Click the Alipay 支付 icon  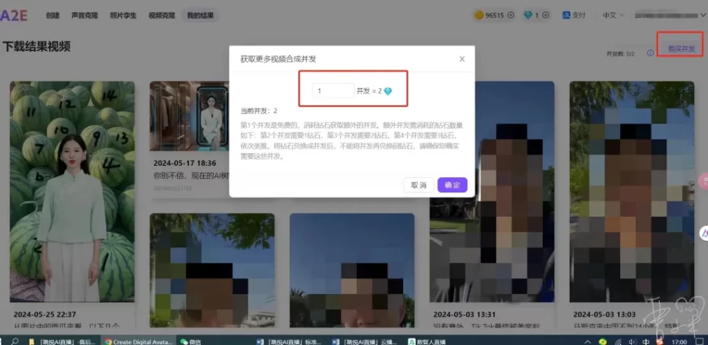pyautogui.click(x=567, y=15)
